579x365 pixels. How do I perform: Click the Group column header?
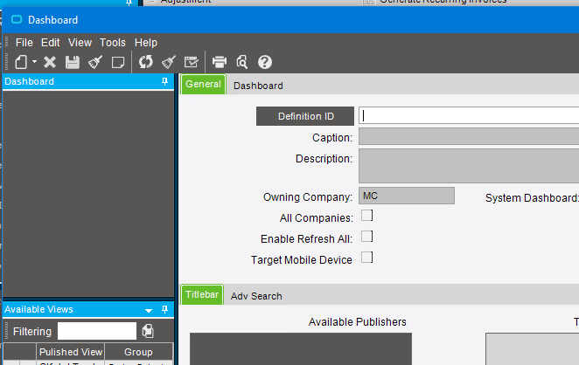[138, 352]
